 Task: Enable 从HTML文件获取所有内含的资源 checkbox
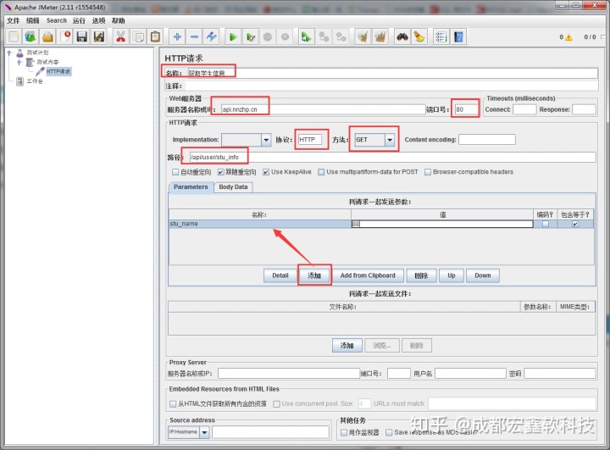(x=173, y=404)
